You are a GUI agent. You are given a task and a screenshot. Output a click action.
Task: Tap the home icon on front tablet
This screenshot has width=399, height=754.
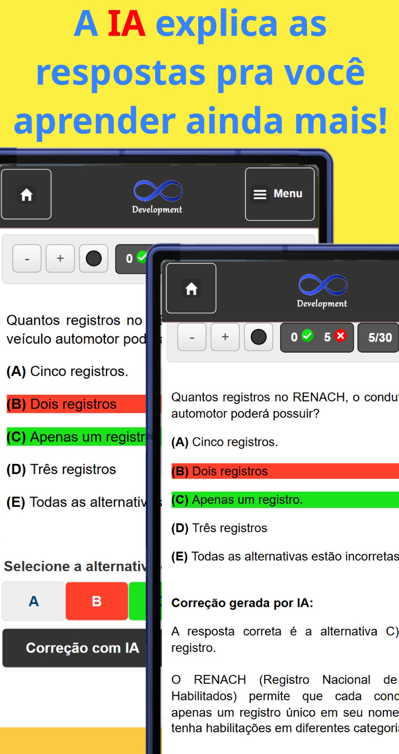[x=191, y=288]
